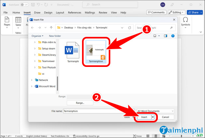The height and width of the screenshot is (138, 205).
Task: Switch to the Layout ribbon tab
Action: pos(60,13)
